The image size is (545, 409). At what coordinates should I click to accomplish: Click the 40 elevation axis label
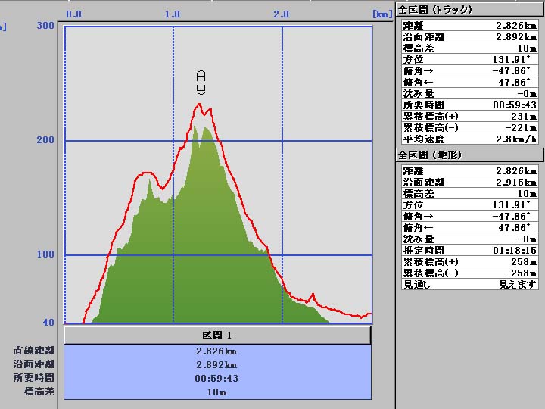(x=48, y=323)
